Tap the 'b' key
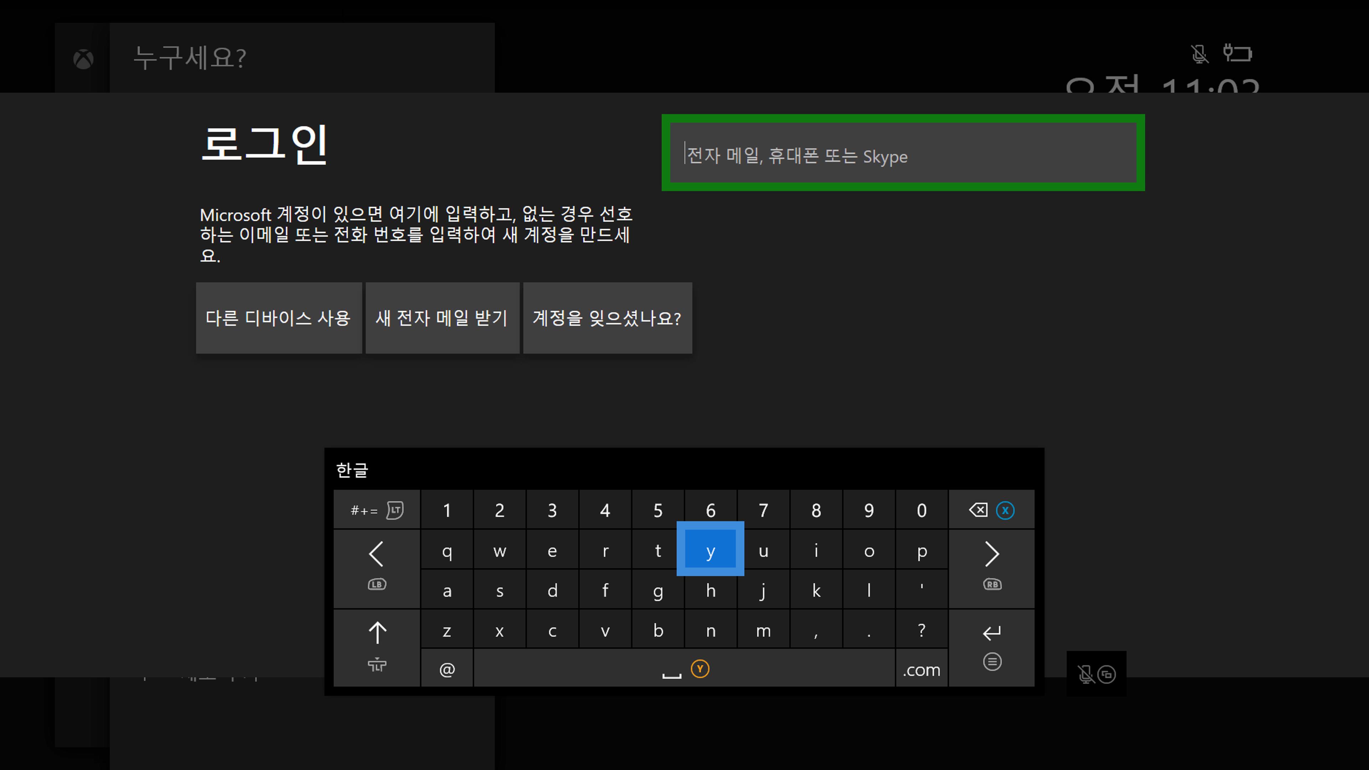 657,629
